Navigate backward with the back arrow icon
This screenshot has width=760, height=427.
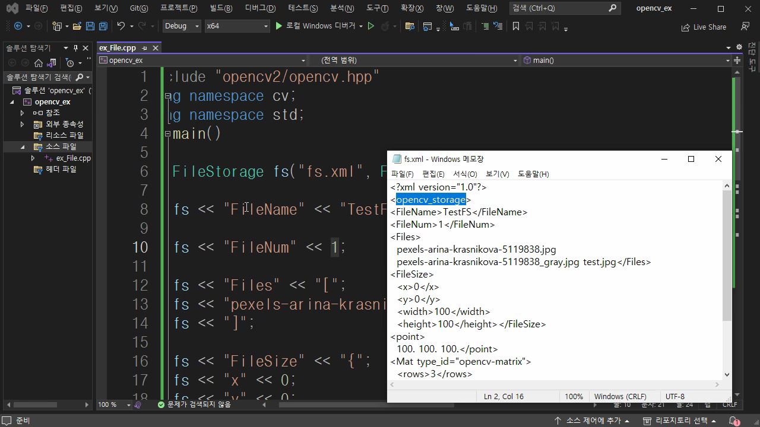18,26
